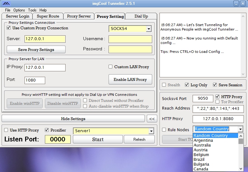Viewport: 248px width, 172px height.
Task: Toggle the HTTP Proxy checkbox
Action: point(217,97)
